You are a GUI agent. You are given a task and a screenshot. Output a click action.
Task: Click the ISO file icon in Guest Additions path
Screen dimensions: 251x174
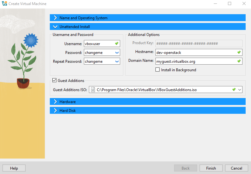tap(93, 90)
